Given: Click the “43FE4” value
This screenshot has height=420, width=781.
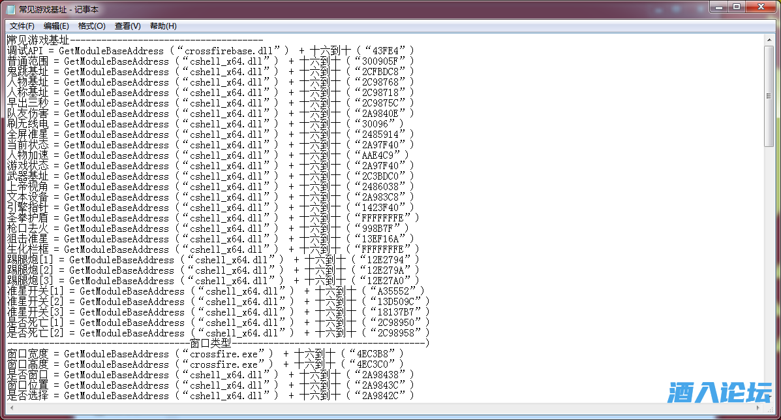Looking at the screenshot, I should pos(386,51).
